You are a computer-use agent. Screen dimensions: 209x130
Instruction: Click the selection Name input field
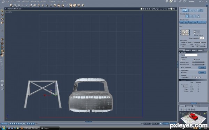[191, 55]
